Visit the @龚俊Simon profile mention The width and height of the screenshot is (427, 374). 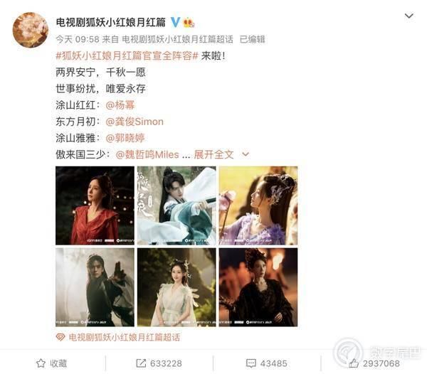point(135,122)
